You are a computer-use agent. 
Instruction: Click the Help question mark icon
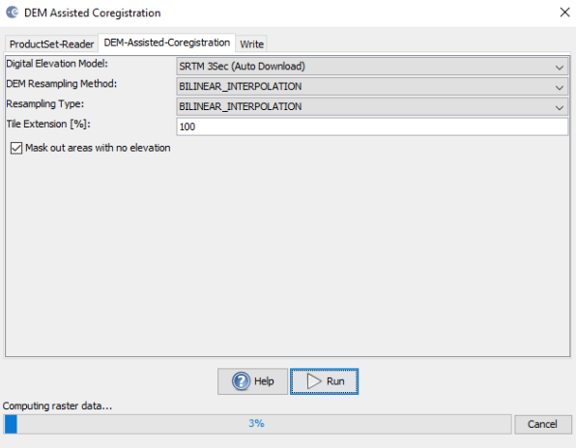pos(241,381)
